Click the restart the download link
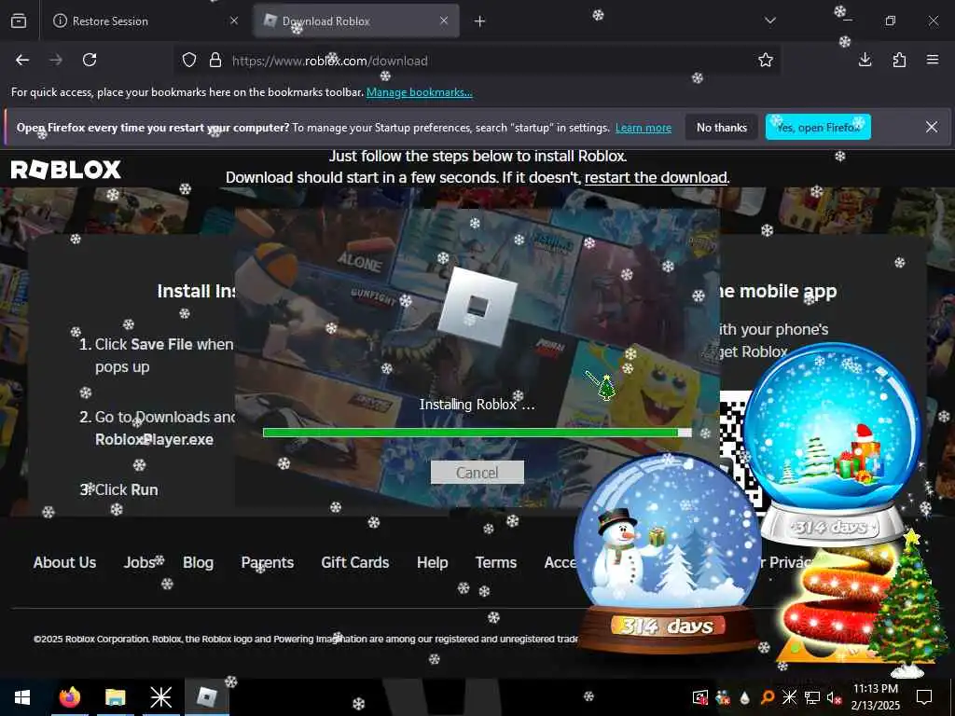955x716 pixels. pyautogui.click(x=656, y=178)
